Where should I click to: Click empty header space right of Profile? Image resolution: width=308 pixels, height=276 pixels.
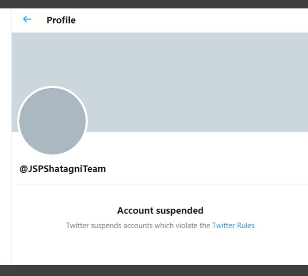(192, 20)
